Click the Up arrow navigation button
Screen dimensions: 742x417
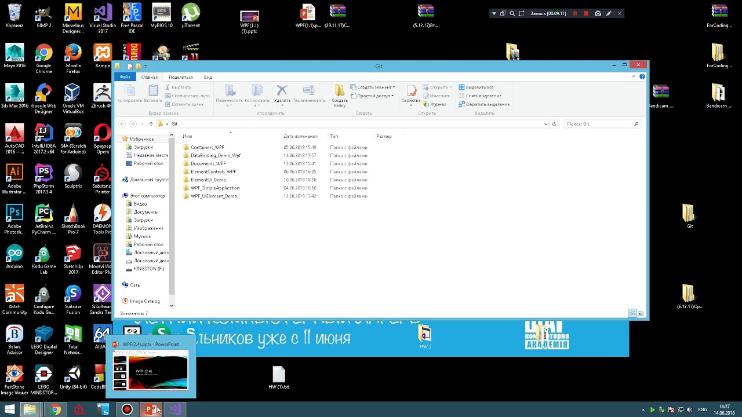click(151, 124)
